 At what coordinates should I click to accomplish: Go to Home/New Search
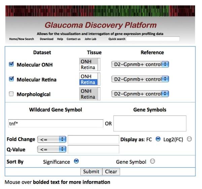click(x=22, y=39)
